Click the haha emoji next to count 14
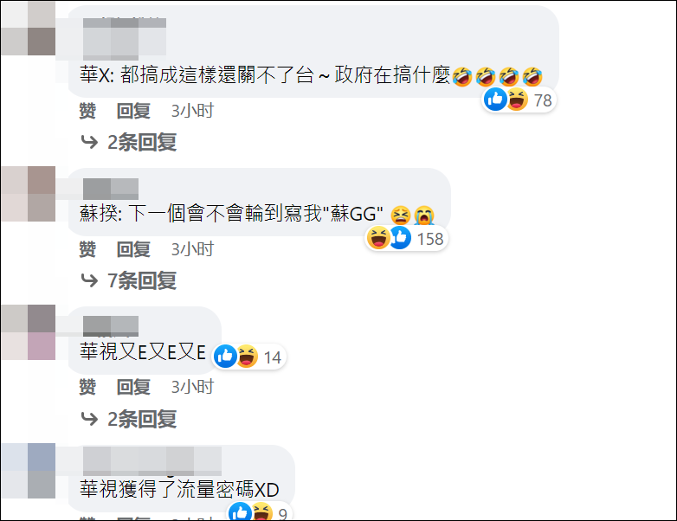The height and width of the screenshot is (521, 677). point(247,357)
